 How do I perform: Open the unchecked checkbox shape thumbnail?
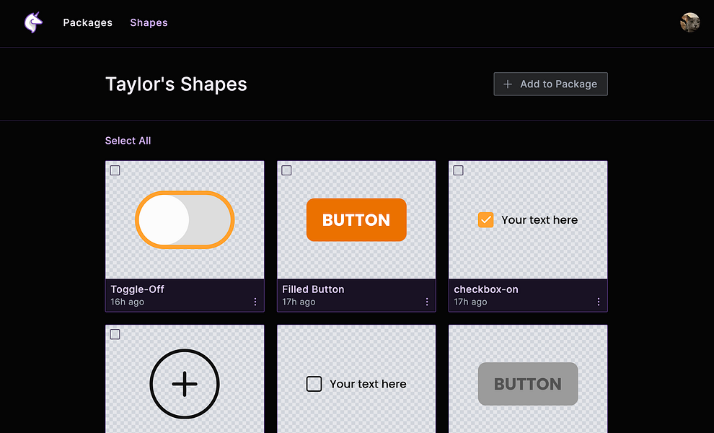(356, 379)
